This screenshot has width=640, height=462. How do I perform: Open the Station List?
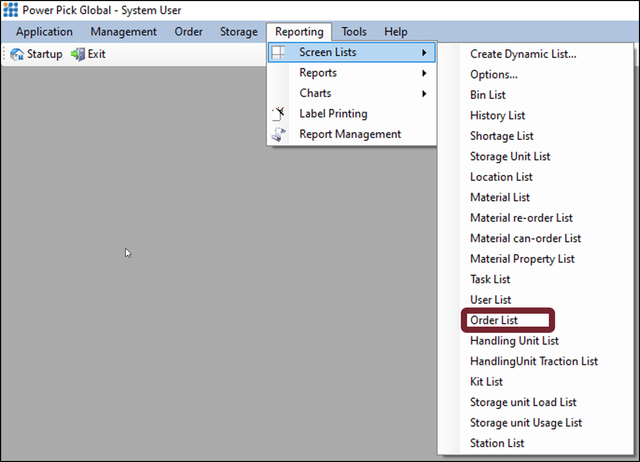point(497,443)
